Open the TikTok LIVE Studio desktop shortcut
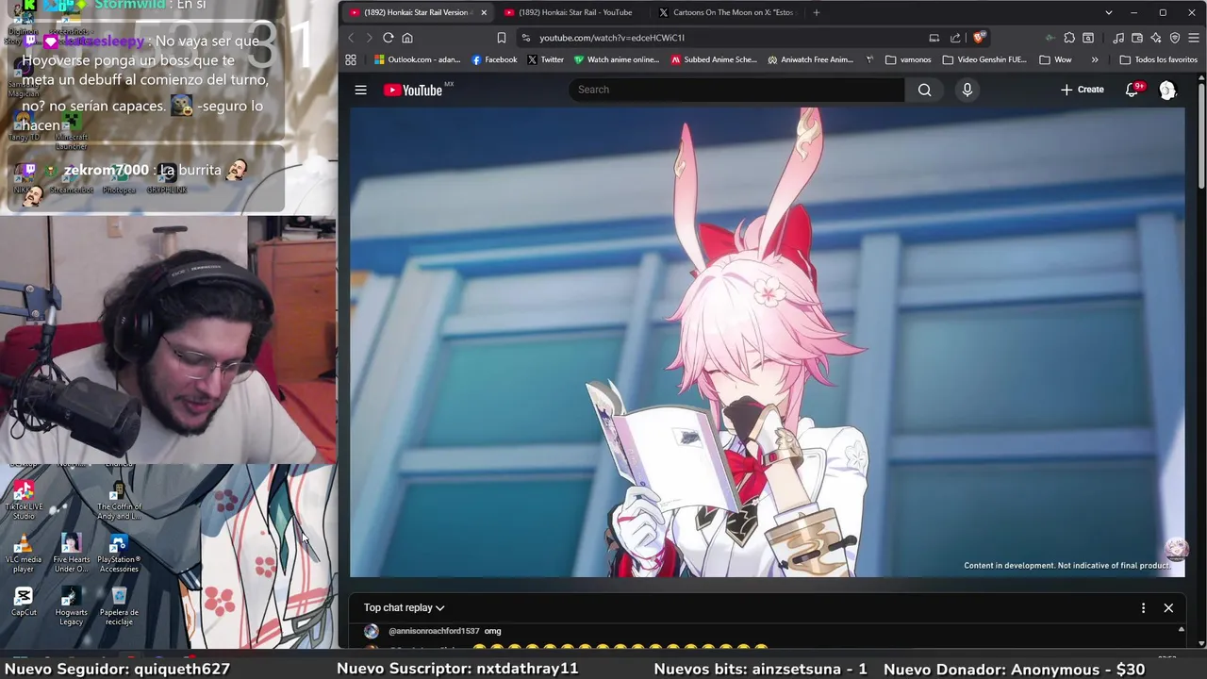The width and height of the screenshot is (1207, 679). coord(24,500)
